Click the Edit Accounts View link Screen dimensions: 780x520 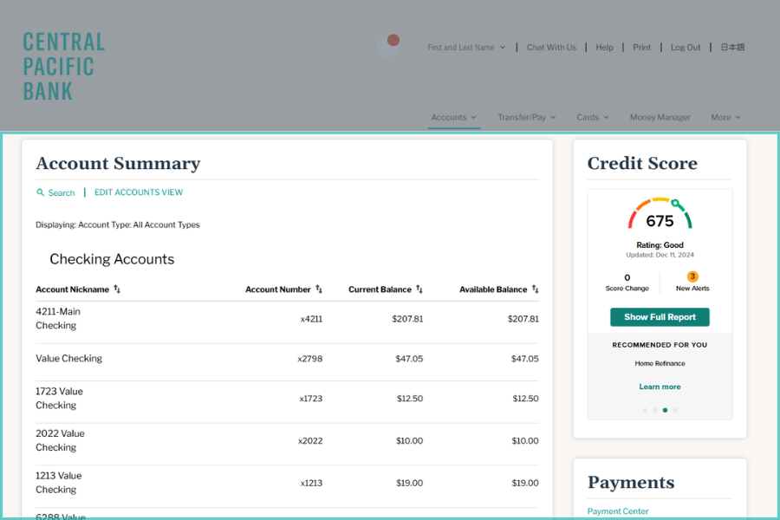(x=139, y=192)
